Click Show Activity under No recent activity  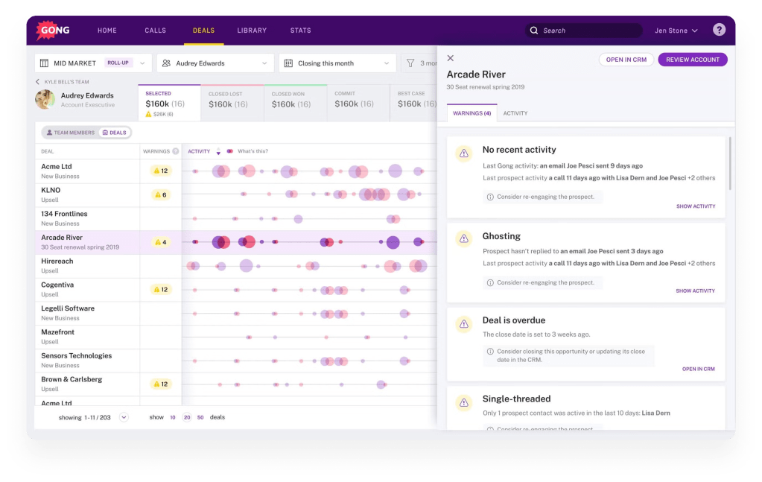click(x=695, y=206)
